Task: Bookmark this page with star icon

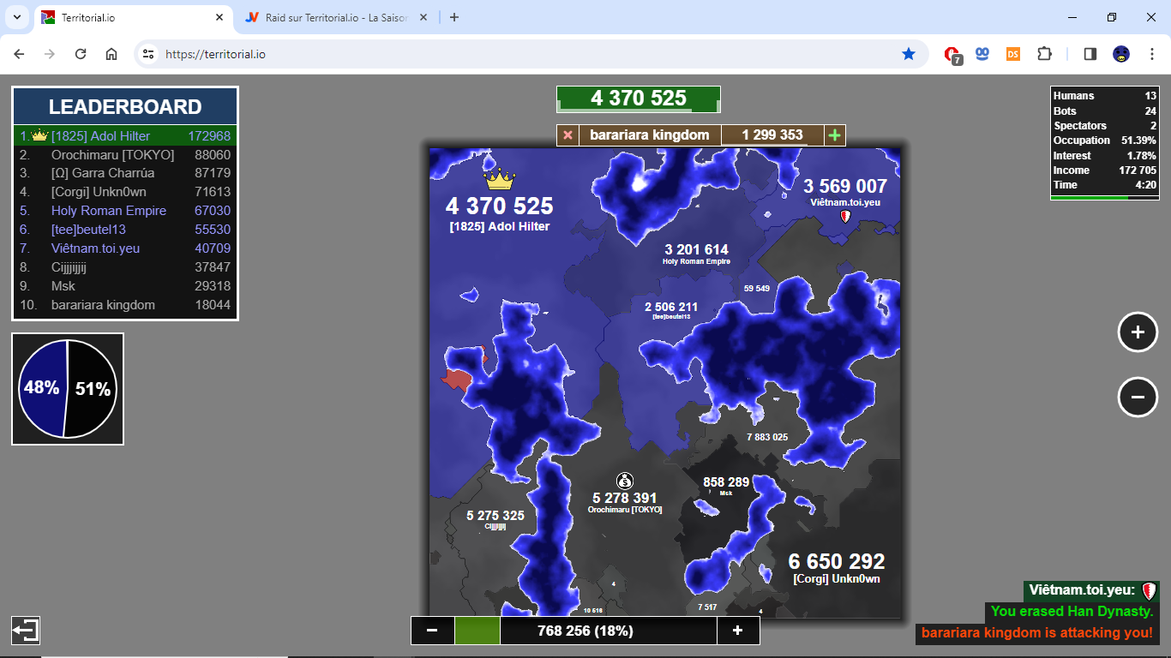Action: (909, 54)
